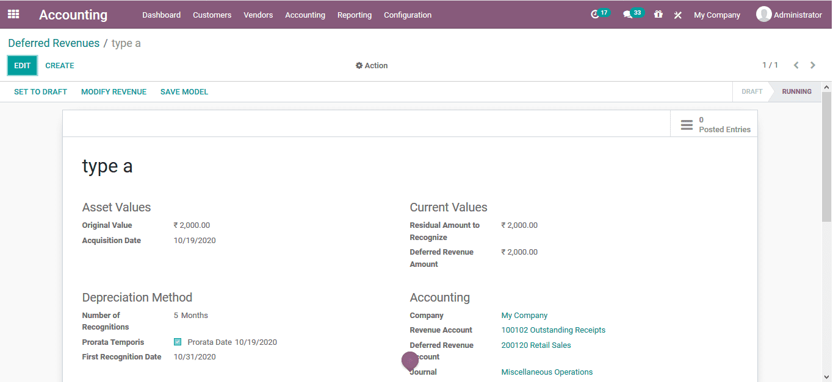The height and width of the screenshot is (382, 833).
Task: Open the Vendors menu
Action: point(258,15)
